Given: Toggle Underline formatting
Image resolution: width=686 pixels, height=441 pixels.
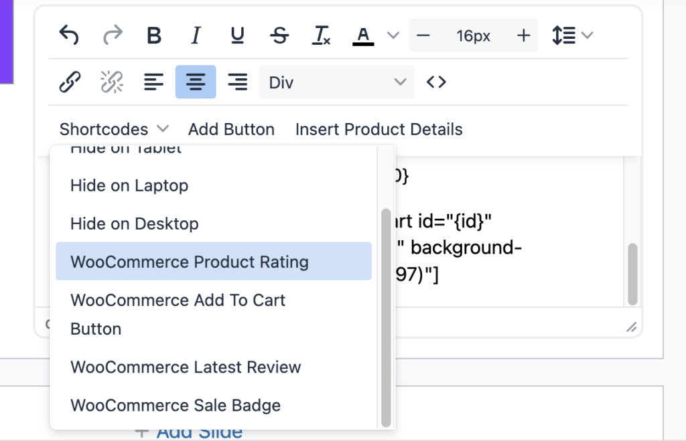Looking at the screenshot, I should coord(236,35).
